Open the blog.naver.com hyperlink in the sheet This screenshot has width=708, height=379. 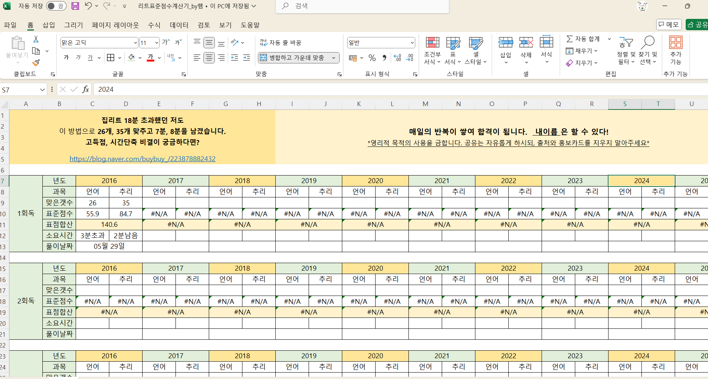(x=142, y=159)
